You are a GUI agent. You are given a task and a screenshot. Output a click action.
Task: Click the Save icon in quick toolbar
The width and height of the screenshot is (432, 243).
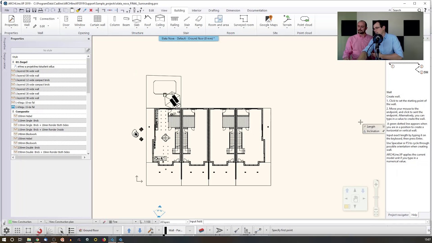[x=28, y=10]
